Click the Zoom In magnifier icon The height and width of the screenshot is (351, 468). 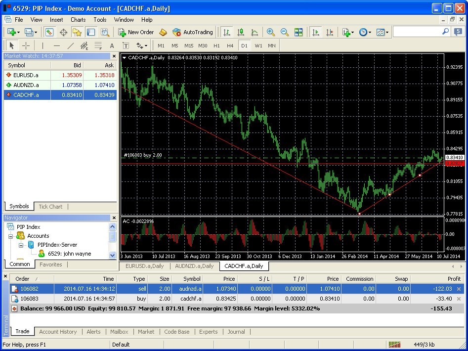(x=269, y=32)
